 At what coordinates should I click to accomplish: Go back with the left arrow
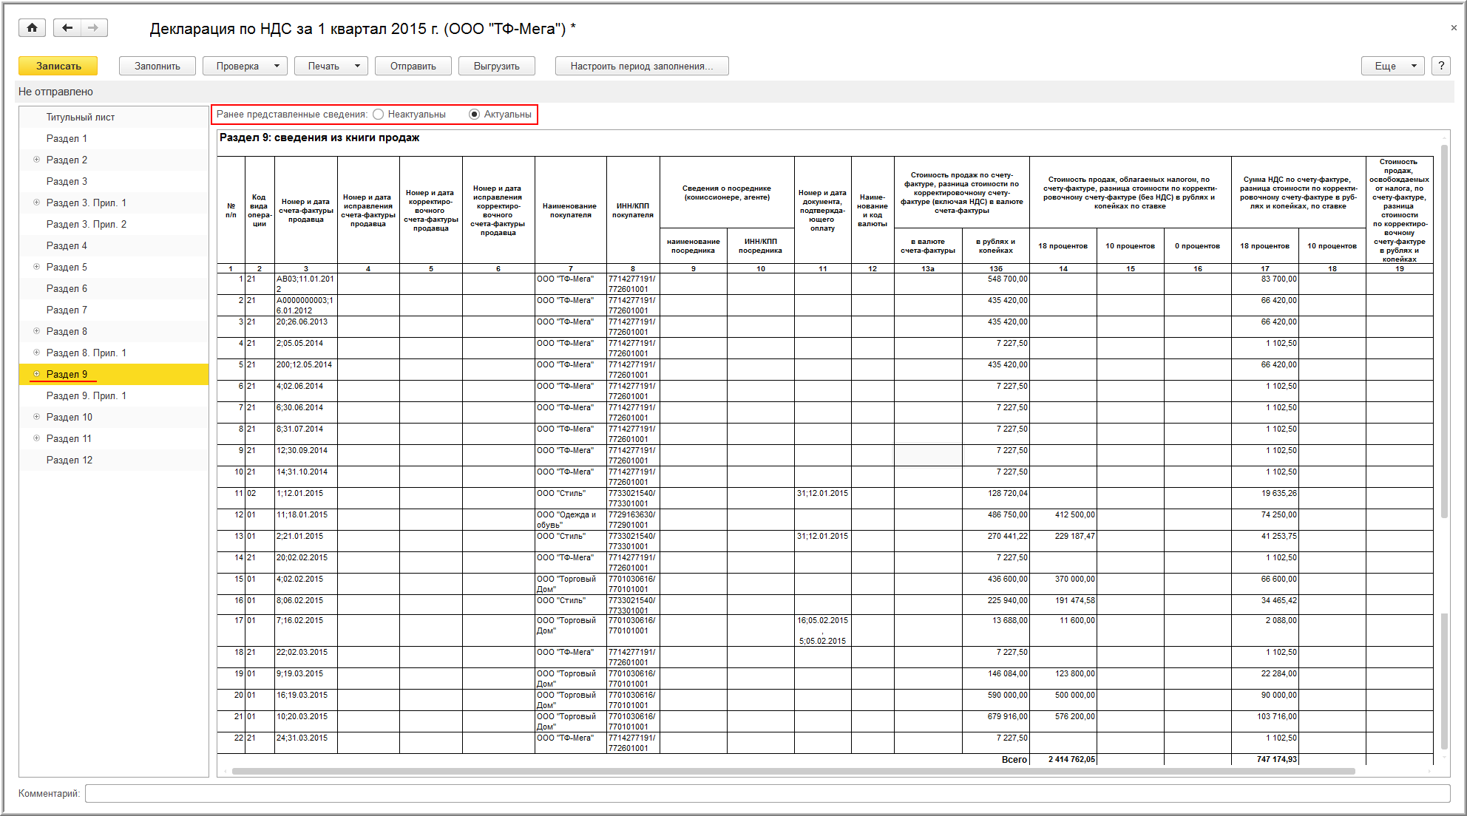67,28
